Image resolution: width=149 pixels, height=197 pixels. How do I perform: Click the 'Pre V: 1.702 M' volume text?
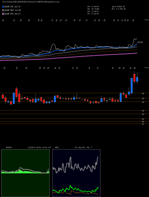(119, 9)
